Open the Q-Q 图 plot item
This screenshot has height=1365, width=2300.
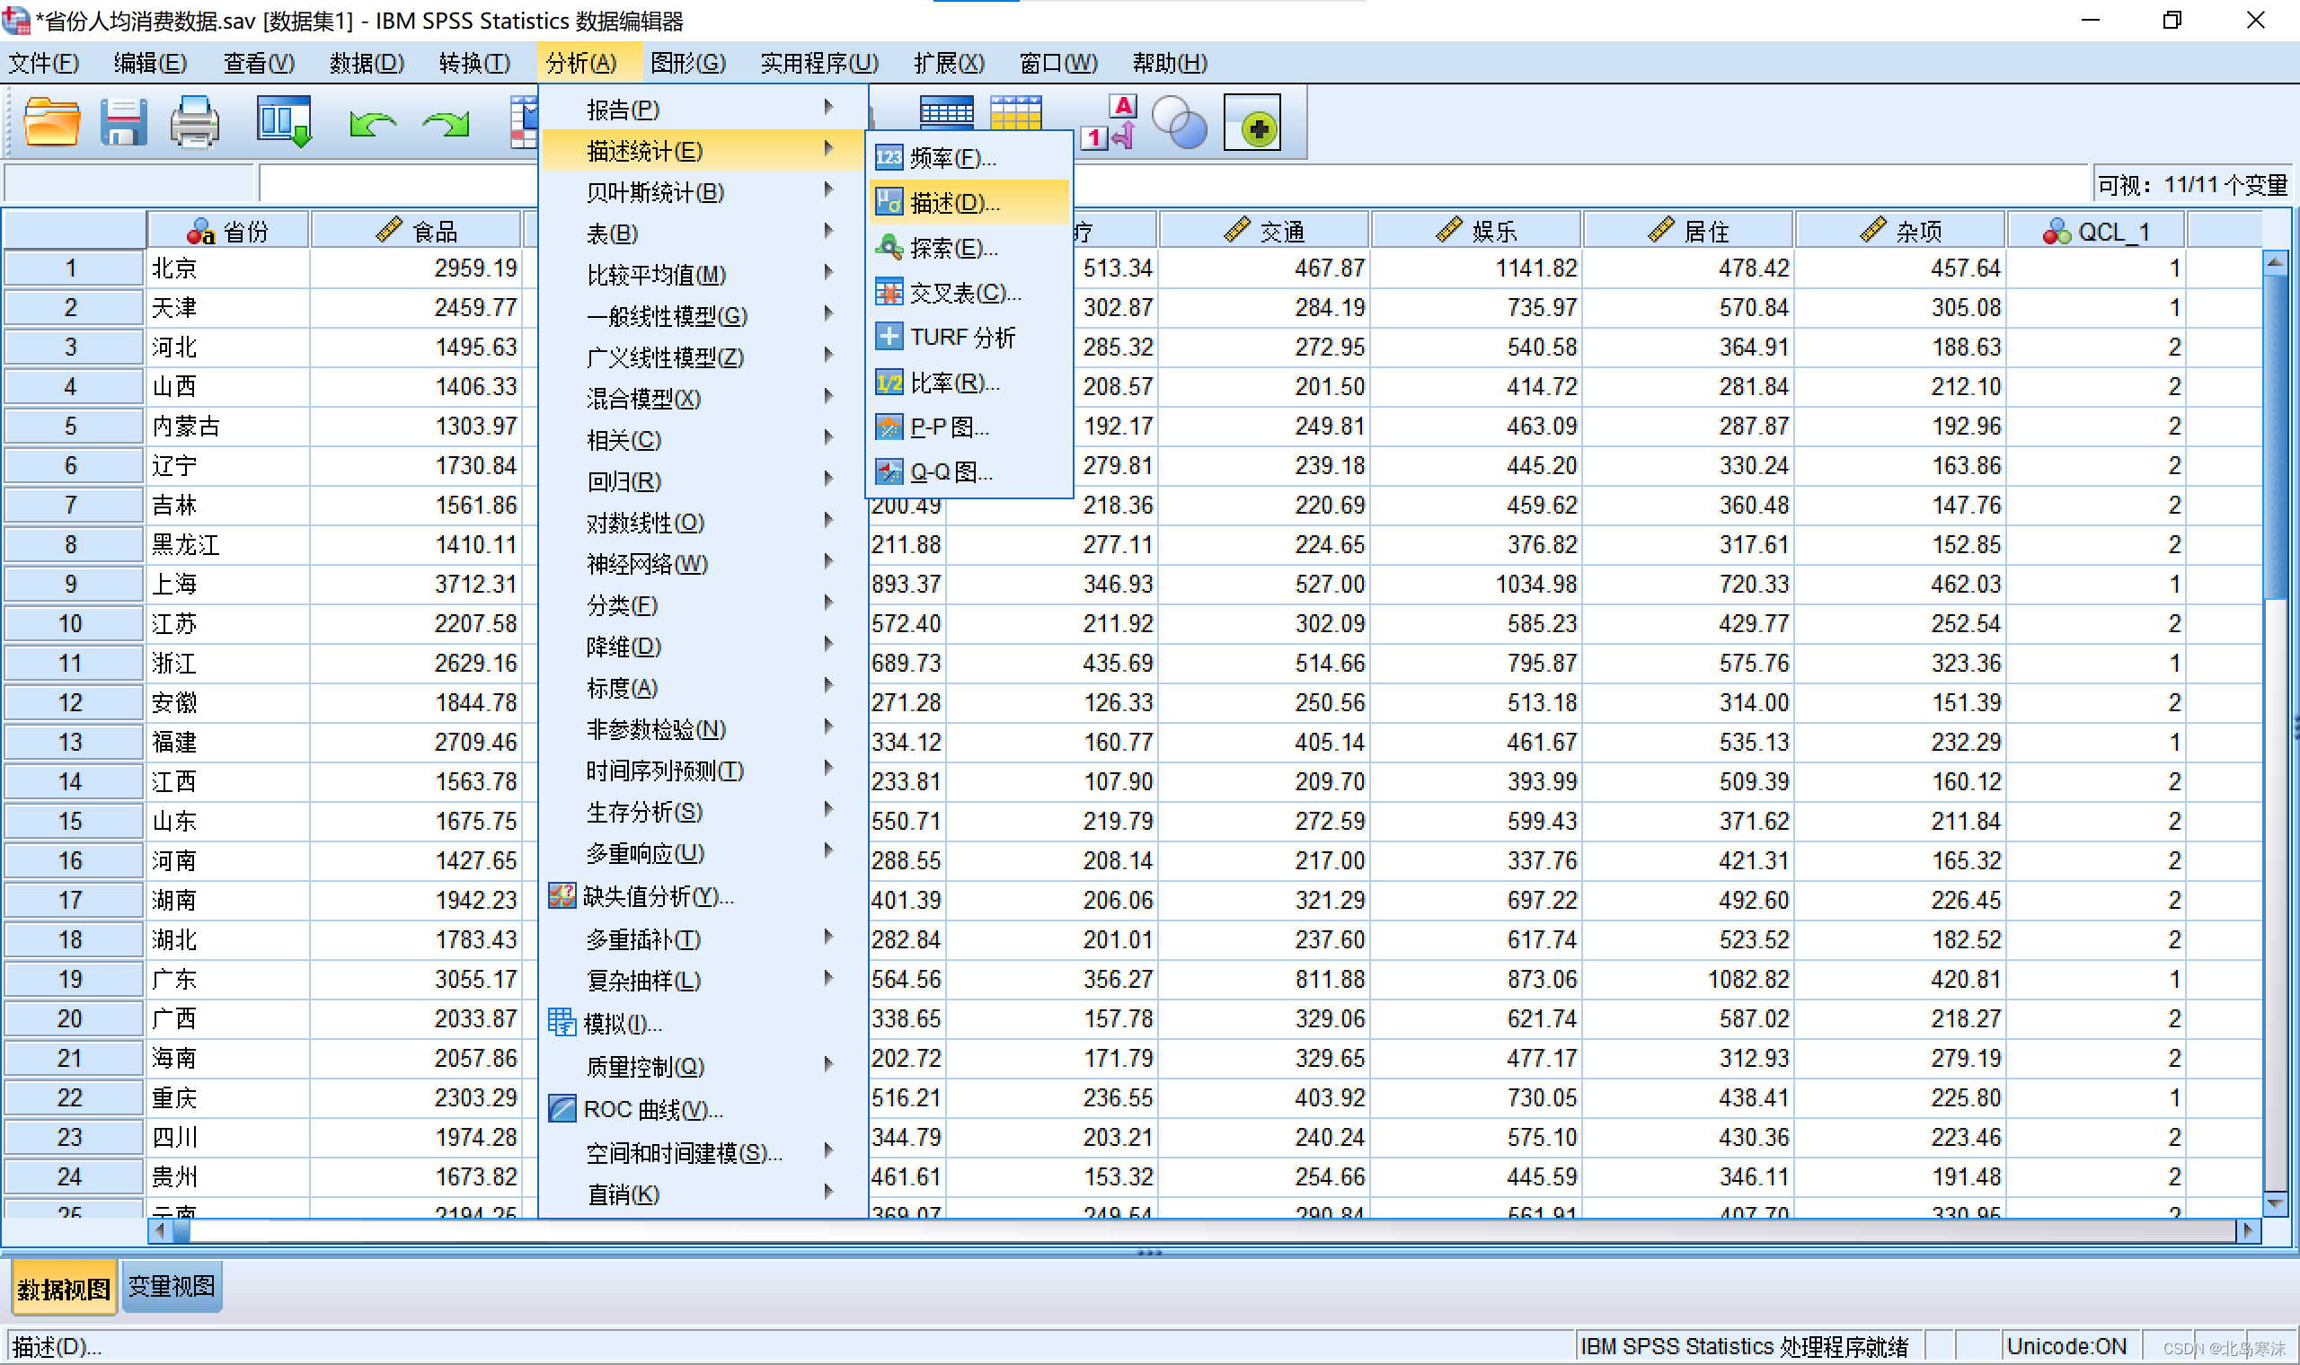969,471
